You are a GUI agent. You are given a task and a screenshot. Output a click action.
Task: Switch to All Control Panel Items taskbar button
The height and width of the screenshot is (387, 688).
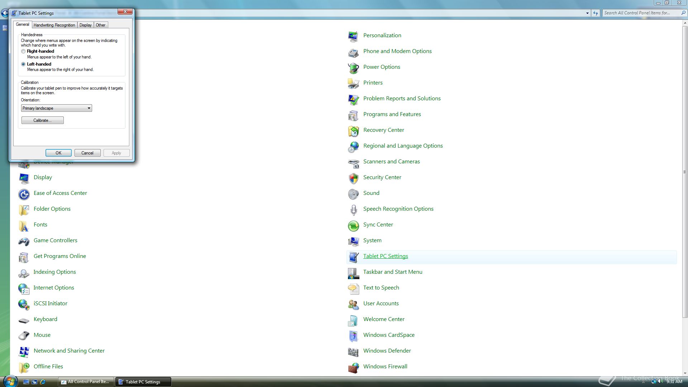[x=86, y=382]
